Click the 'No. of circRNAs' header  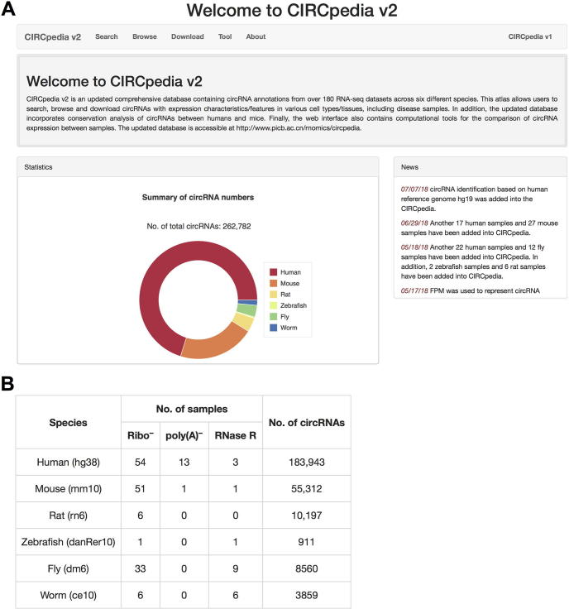tap(307, 423)
